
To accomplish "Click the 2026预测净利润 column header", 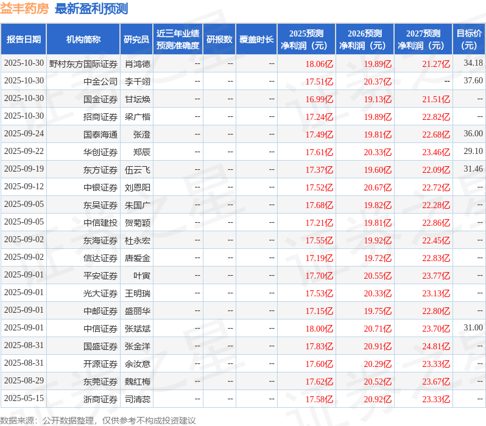I will click(x=365, y=40).
